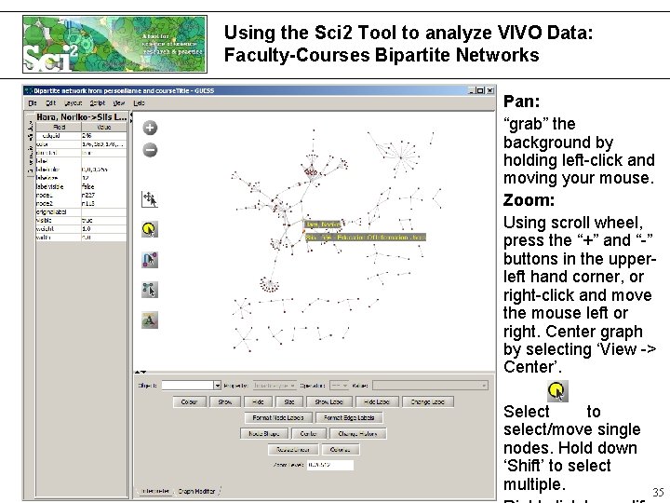Select the originallabel row
670x503 pixels.
[x=81, y=212]
